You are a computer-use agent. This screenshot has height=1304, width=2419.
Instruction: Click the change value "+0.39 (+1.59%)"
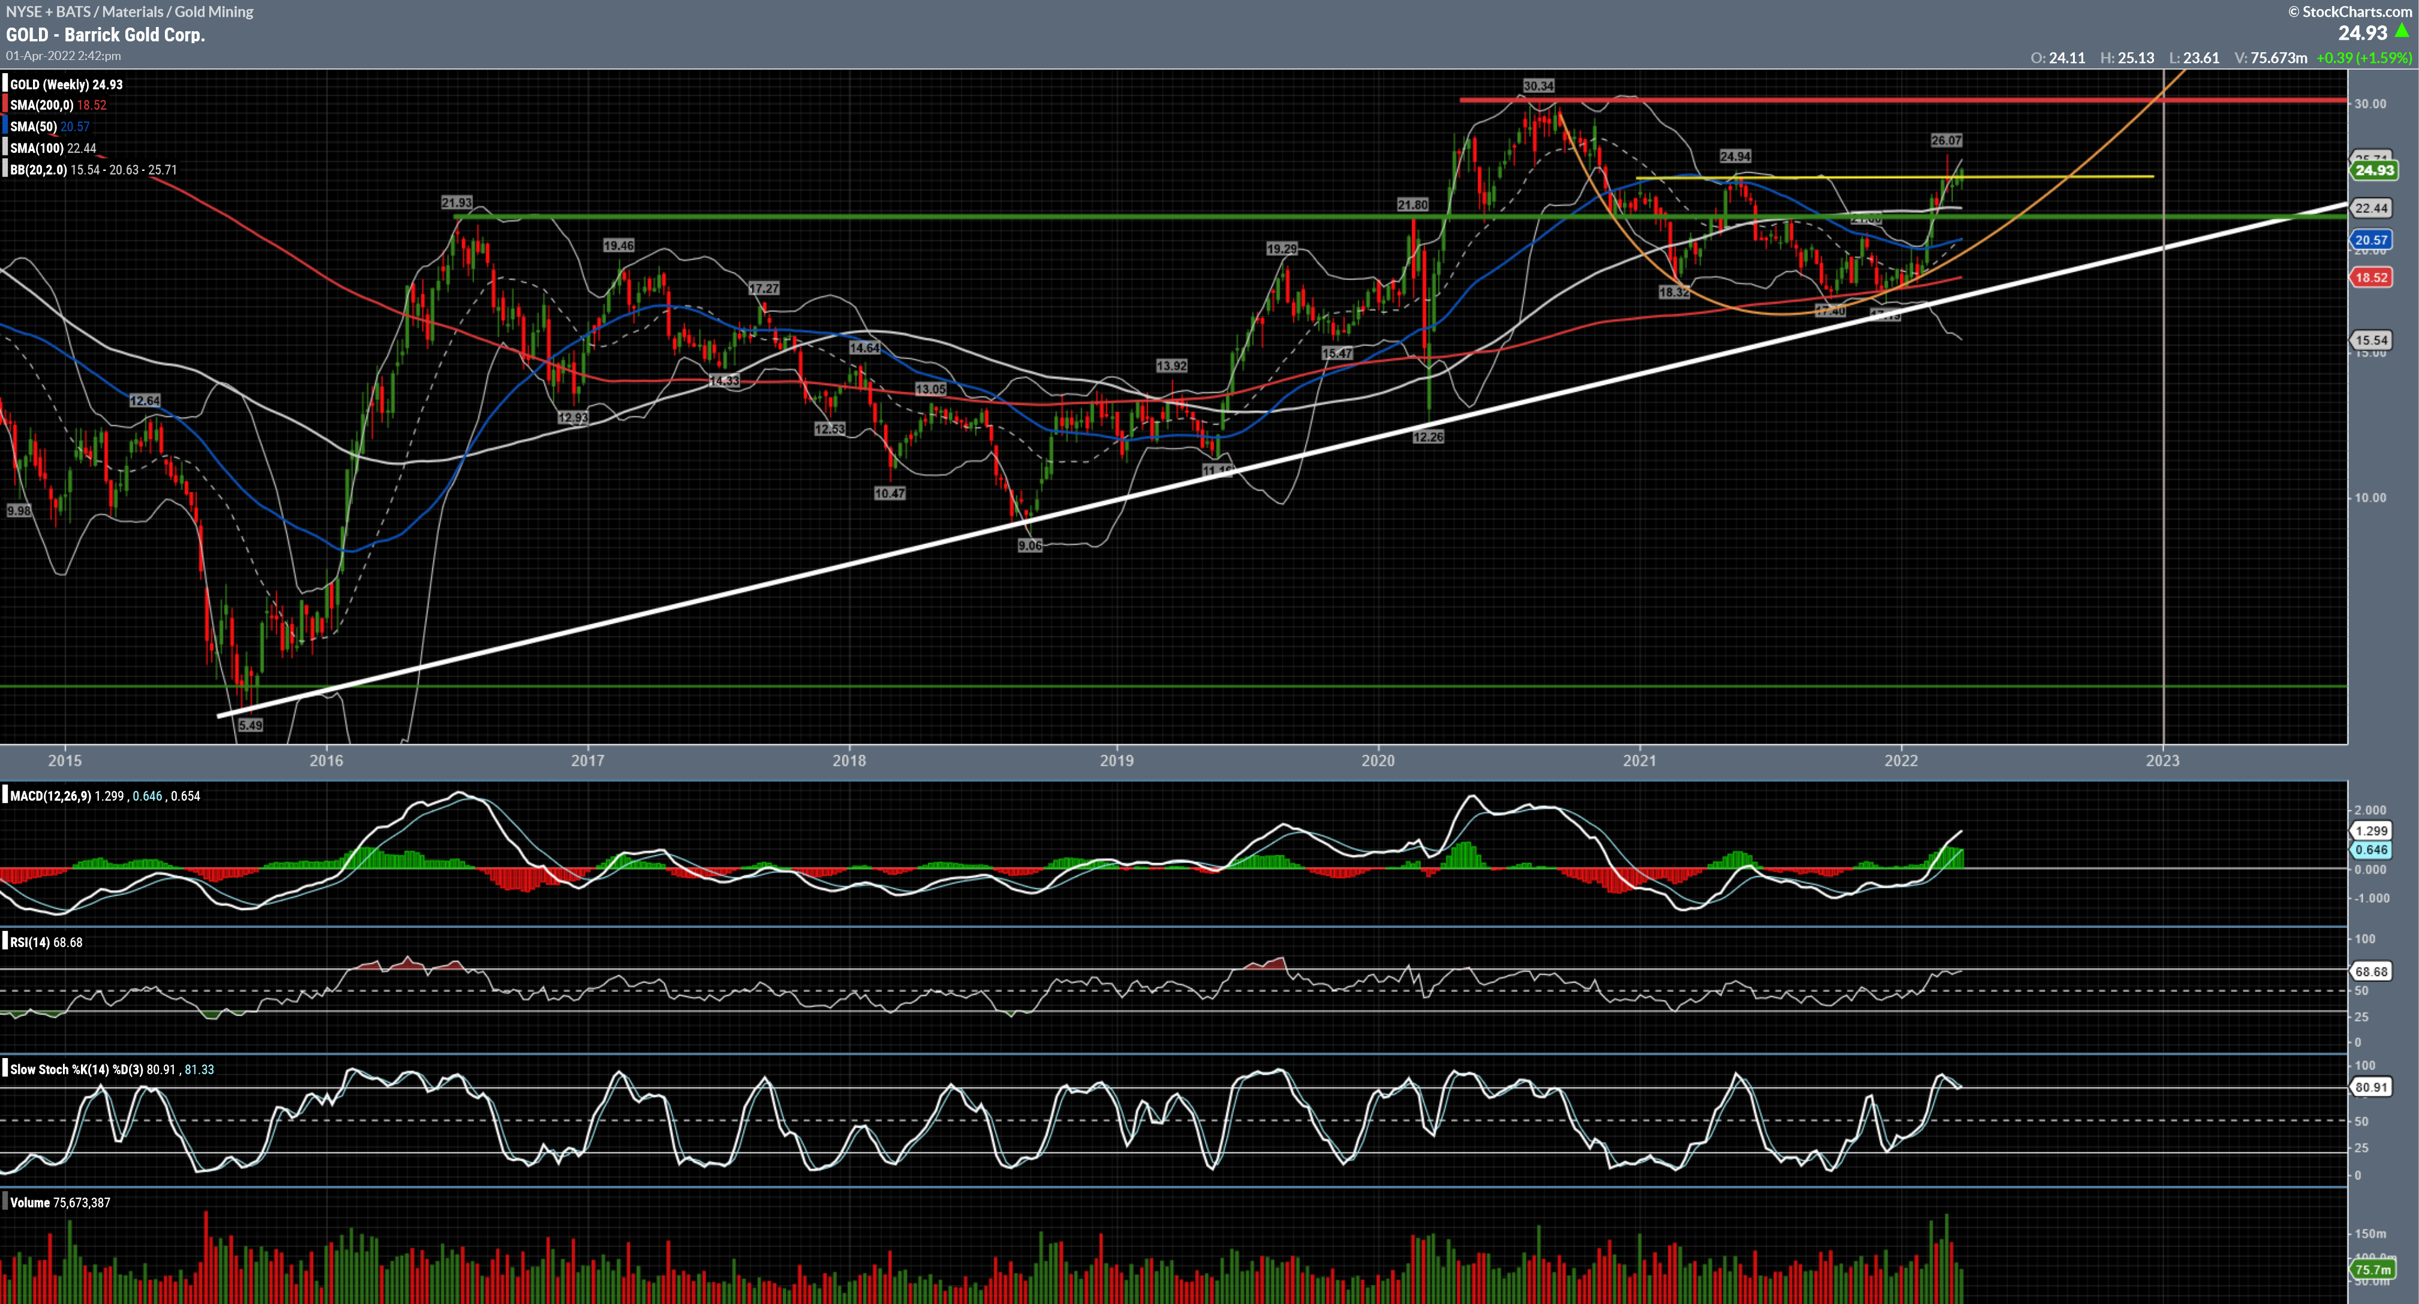2364,58
